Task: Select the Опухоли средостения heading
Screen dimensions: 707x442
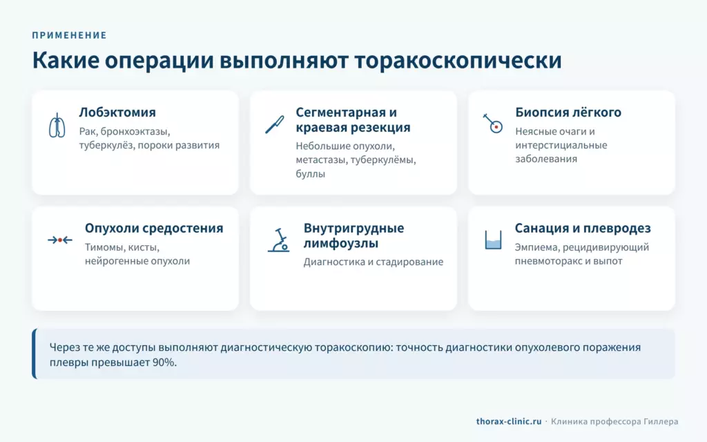Action: (x=154, y=228)
